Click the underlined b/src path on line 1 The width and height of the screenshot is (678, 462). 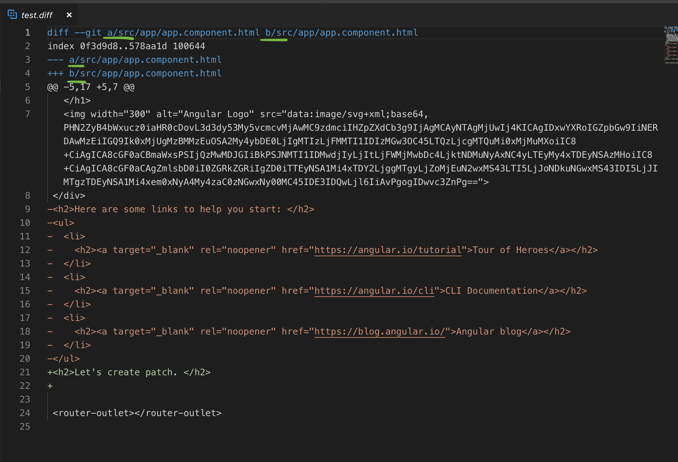click(x=274, y=32)
